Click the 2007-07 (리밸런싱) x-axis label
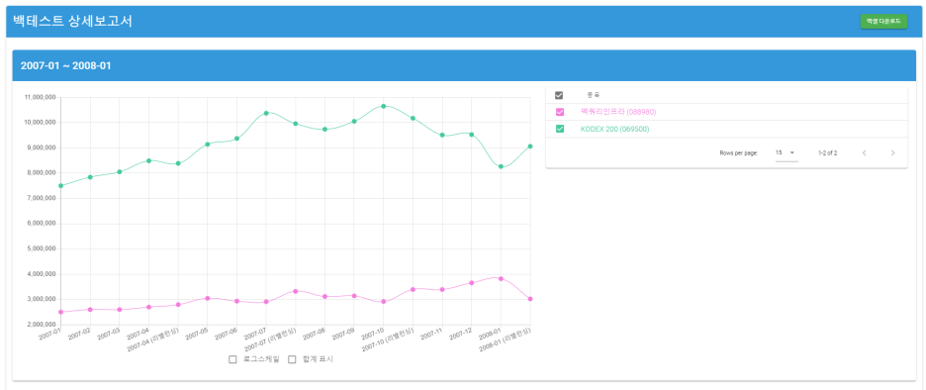 [270, 340]
